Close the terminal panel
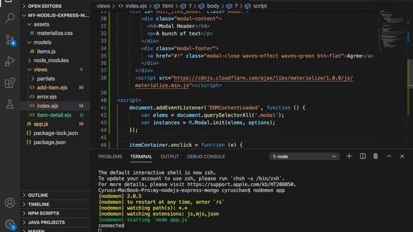This screenshot has height=232, width=413. pos(402,156)
